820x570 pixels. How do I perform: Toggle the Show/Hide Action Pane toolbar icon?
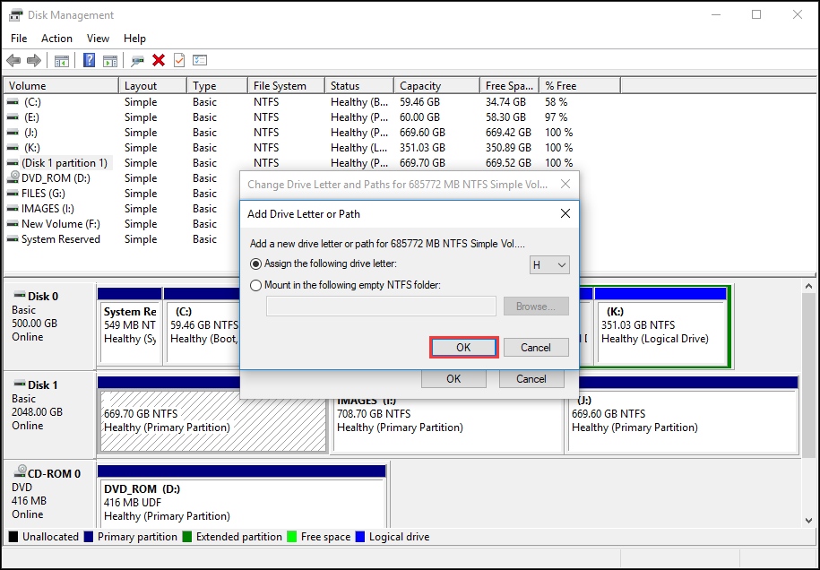(x=110, y=61)
